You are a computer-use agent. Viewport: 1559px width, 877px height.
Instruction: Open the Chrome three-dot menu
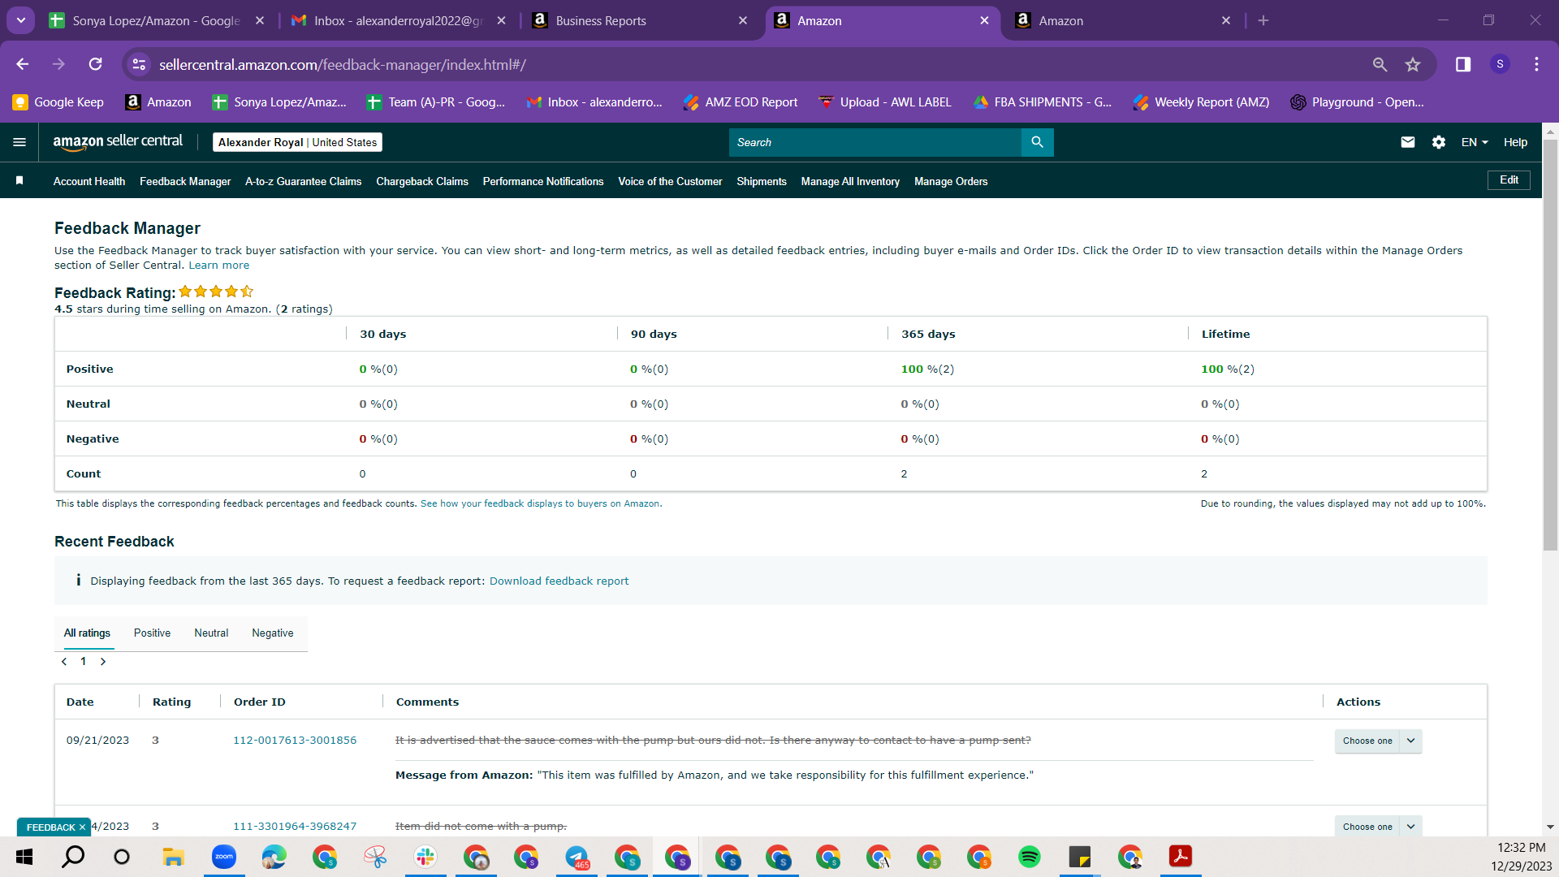point(1536,64)
